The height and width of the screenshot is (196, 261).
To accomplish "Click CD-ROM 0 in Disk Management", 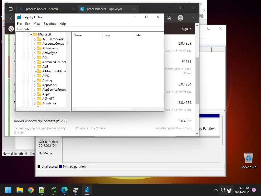I will [49, 150].
